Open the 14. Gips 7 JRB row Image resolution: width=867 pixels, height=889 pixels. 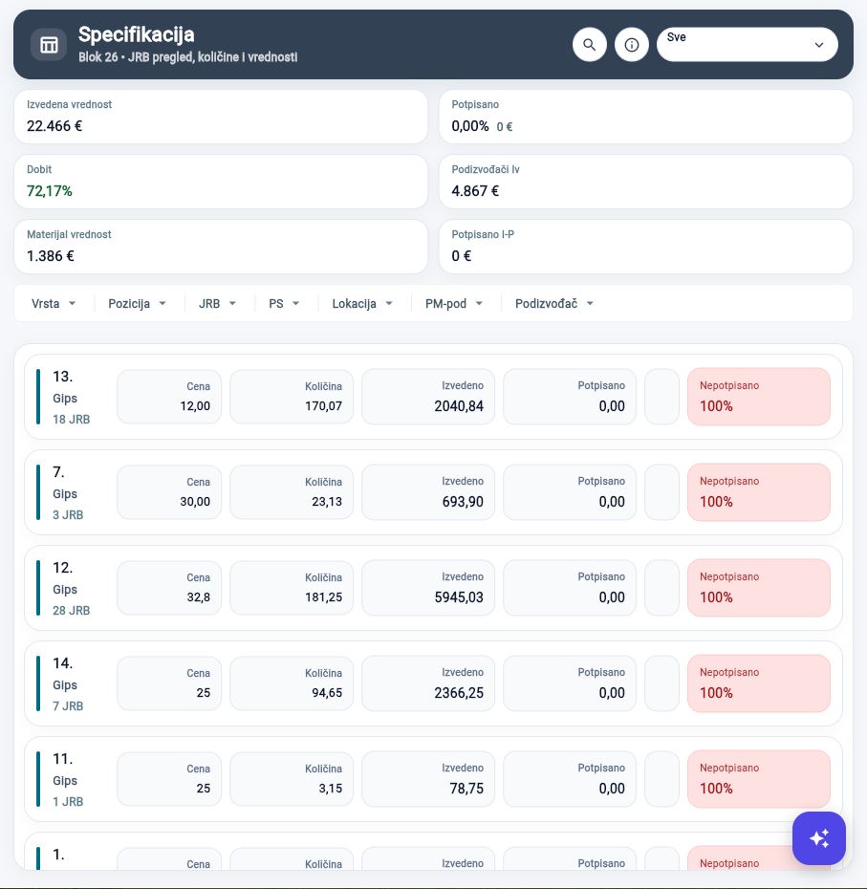pyautogui.click(x=433, y=683)
